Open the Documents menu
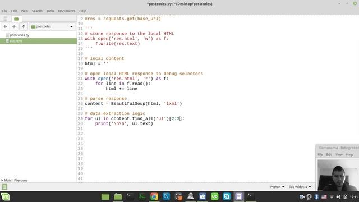359x202 pixels. tap(66, 11)
